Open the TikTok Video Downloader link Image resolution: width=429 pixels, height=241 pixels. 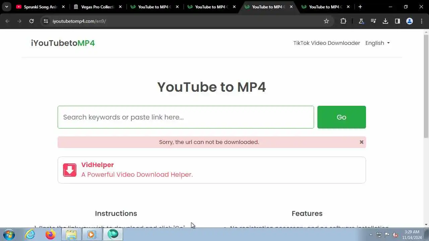pos(327,43)
